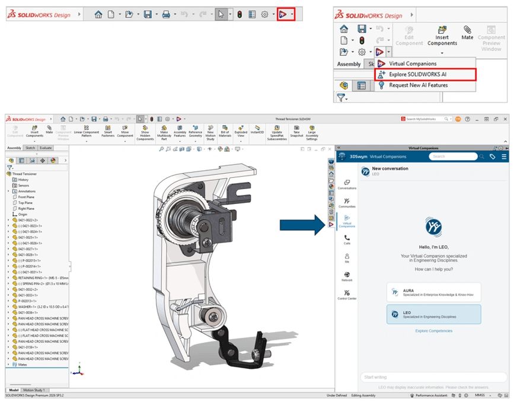Open the Smart Fasteners tool

(108, 132)
